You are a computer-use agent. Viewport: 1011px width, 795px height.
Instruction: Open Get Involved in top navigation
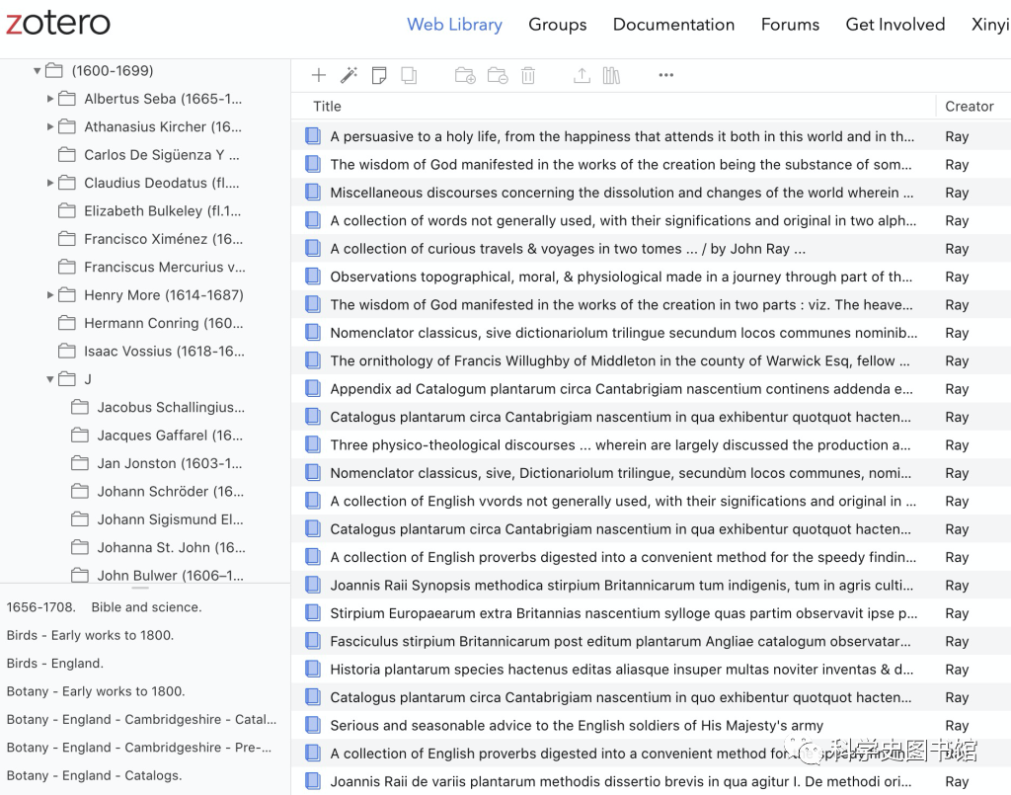click(894, 25)
